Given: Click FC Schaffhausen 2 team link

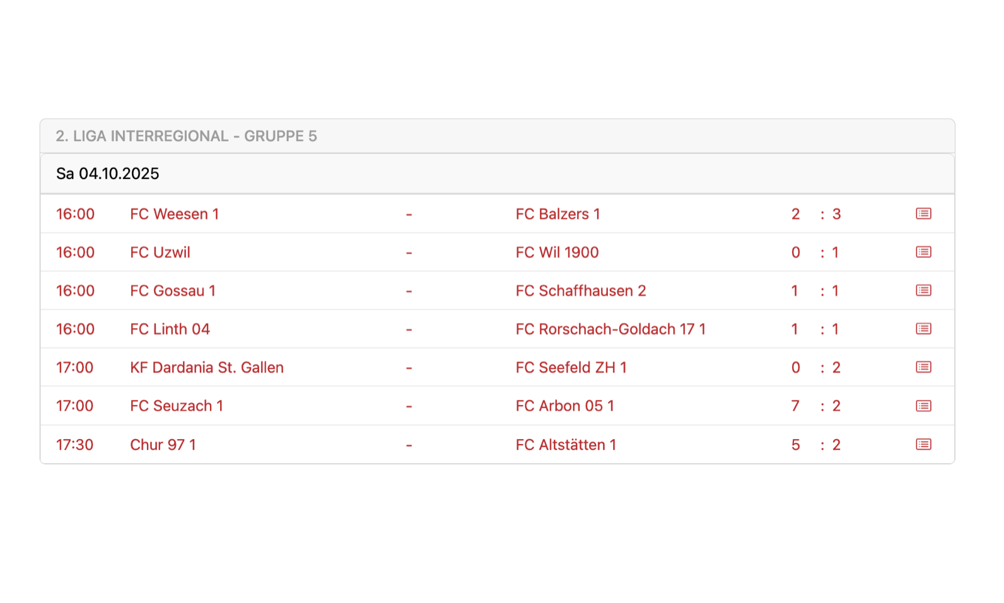Looking at the screenshot, I should (x=580, y=291).
